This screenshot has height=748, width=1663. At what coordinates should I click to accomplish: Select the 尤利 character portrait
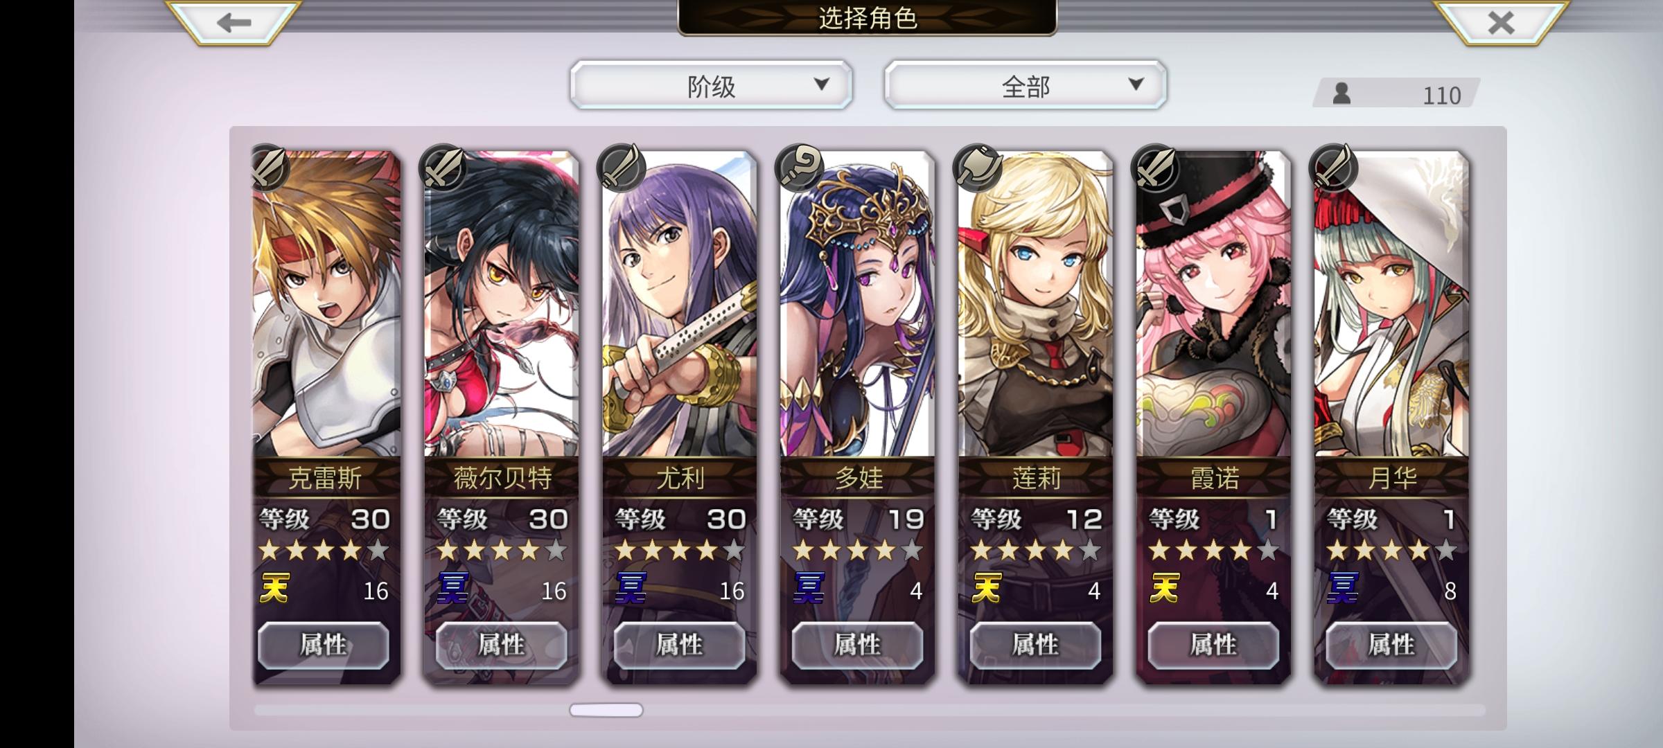(x=680, y=304)
